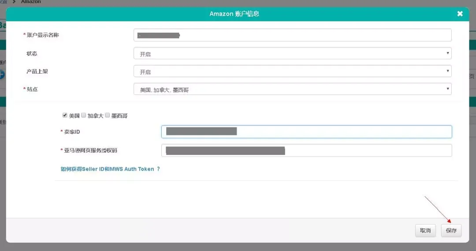Click the 卖家ID label
The height and width of the screenshot is (251, 476).
(x=72, y=131)
